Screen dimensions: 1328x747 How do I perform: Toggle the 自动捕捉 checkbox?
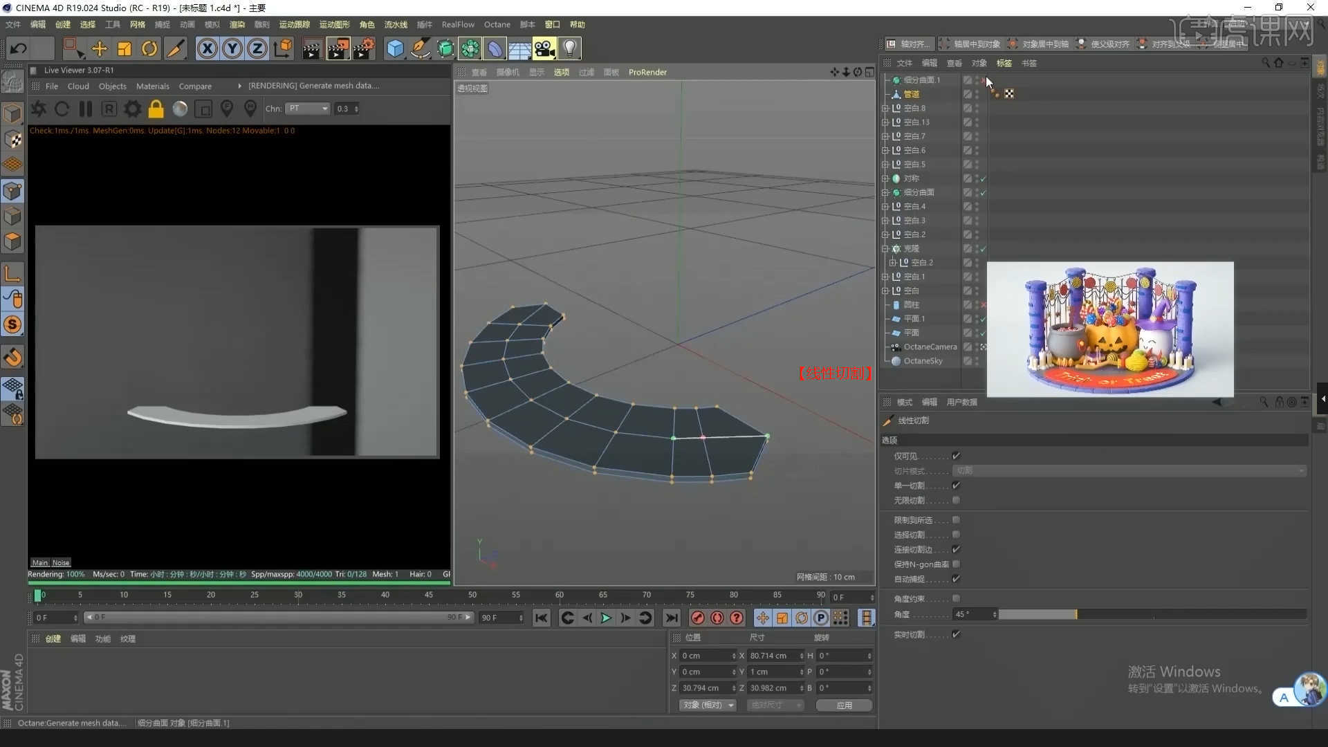956,579
